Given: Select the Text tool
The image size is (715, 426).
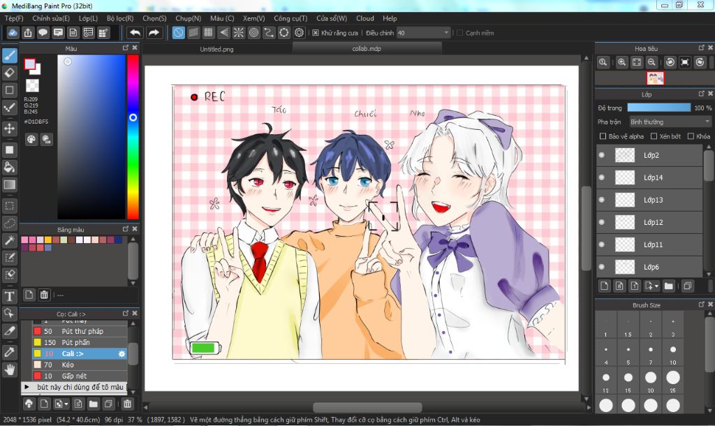Looking at the screenshot, I should pos(10,296).
